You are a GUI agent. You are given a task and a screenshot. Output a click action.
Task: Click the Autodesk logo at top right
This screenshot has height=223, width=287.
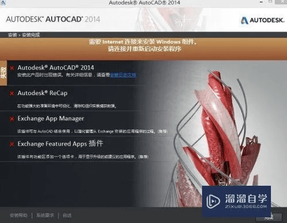[x=262, y=20]
